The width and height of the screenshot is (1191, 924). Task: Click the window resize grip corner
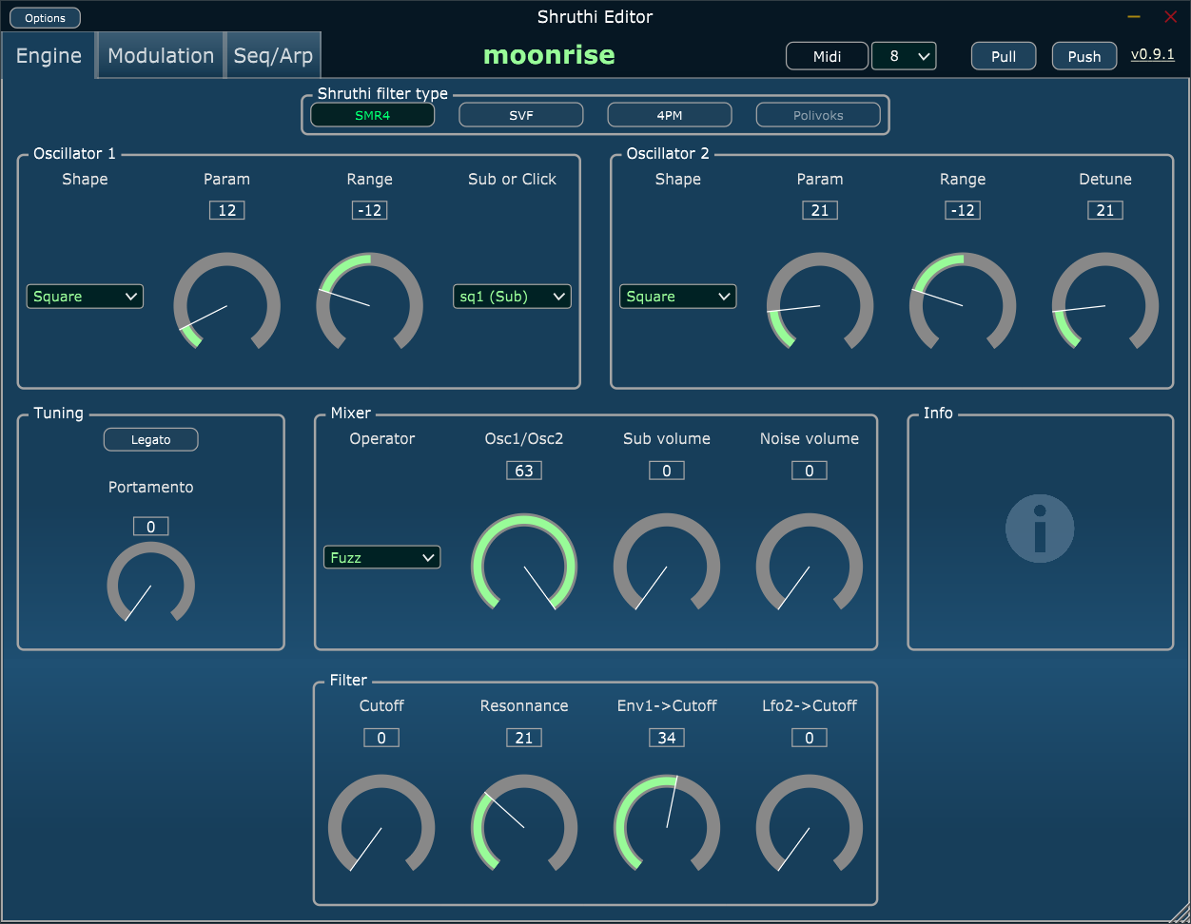click(x=1181, y=914)
